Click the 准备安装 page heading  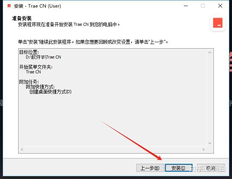pos(22,18)
